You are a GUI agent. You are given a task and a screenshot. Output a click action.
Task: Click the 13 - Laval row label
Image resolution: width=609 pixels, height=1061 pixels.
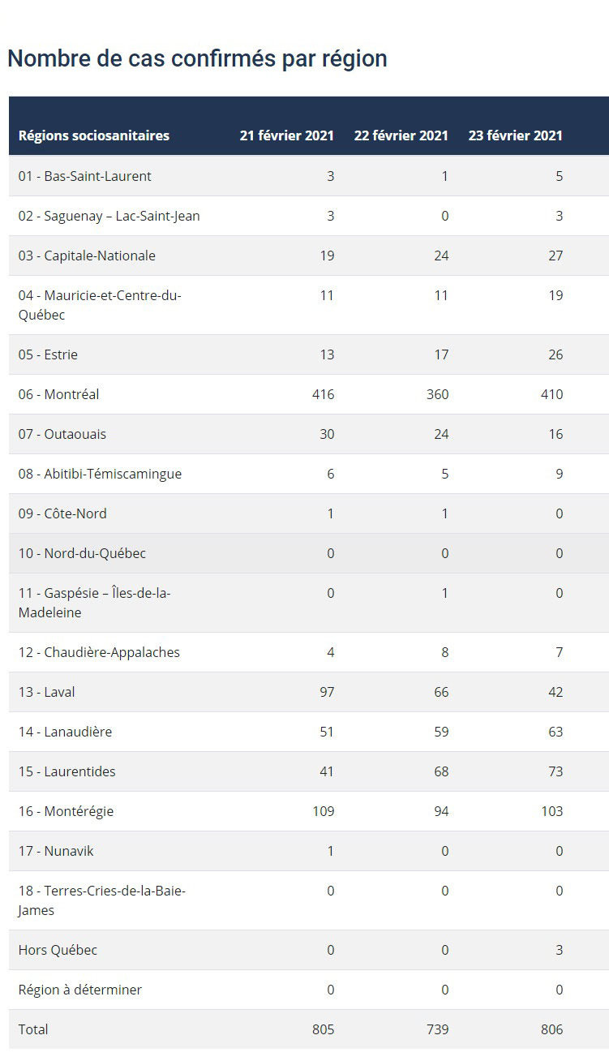point(47,692)
